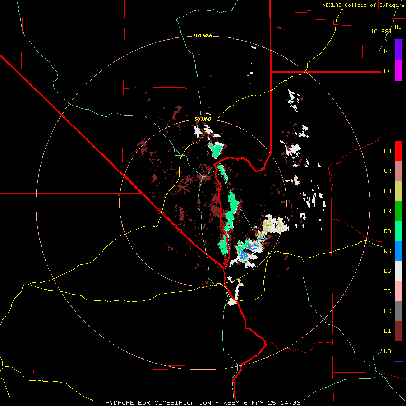This screenshot has width=406, height=406.
Task: Click the UK legend label
Action: pos(387,71)
